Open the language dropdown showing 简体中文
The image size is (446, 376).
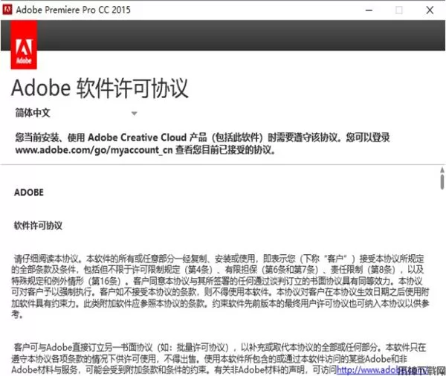tap(77, 113)
